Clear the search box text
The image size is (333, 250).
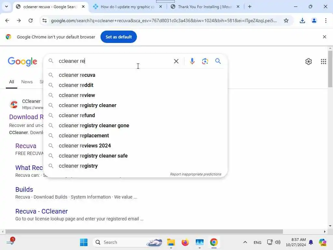(x=176, y=61)
